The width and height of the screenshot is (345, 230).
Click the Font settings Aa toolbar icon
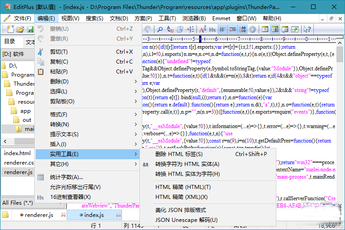[x=203, y=29]
